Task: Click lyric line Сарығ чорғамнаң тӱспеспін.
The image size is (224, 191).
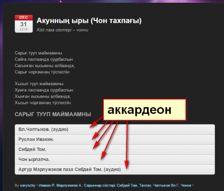Action: (x=43, y=72)
